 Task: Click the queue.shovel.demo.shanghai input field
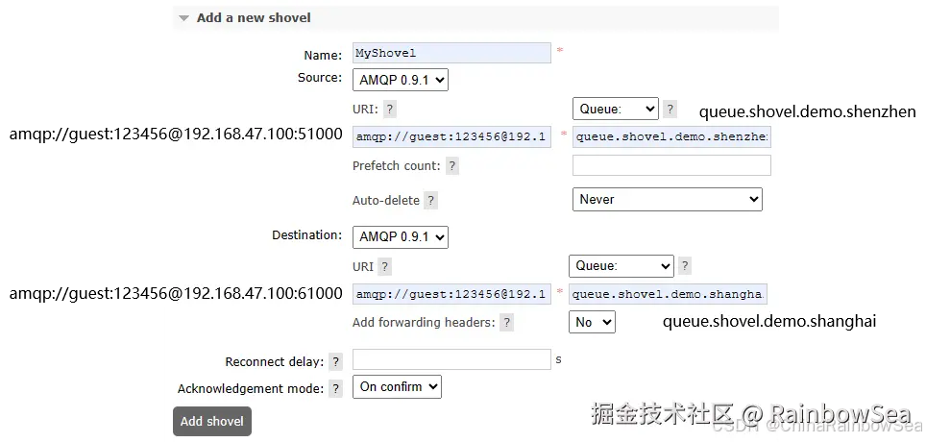[669, 294]
